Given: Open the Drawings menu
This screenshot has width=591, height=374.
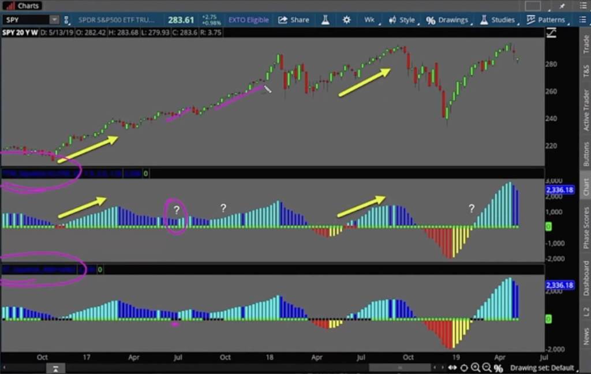Looking at the screenshot, I should point(447,20).
